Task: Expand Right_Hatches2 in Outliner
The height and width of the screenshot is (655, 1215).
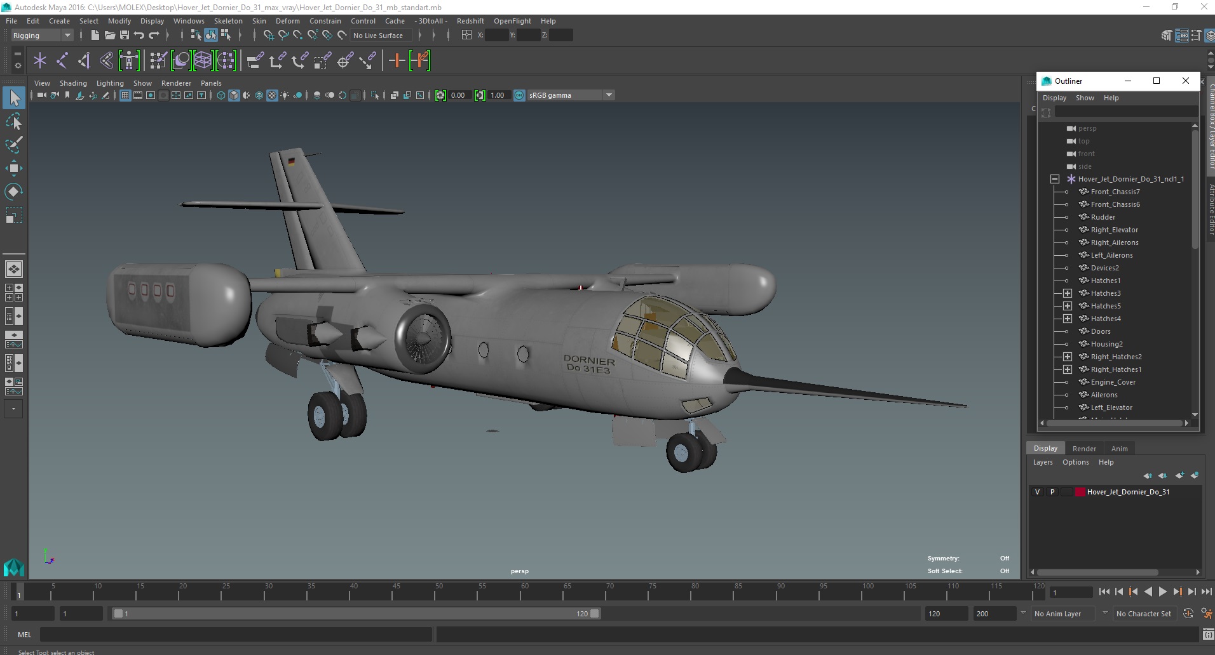Action: (x=1068, y=357)
